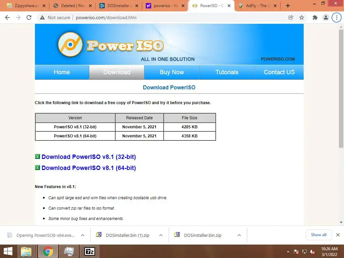
Task: Open the Windows Start menu
Action: [x=8, y=251]
